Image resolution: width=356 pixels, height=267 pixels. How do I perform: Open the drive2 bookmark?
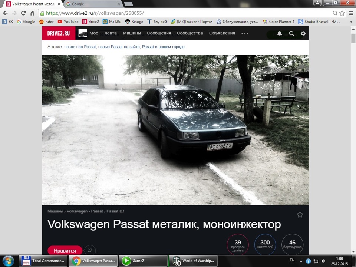click(x=90, y=22)
